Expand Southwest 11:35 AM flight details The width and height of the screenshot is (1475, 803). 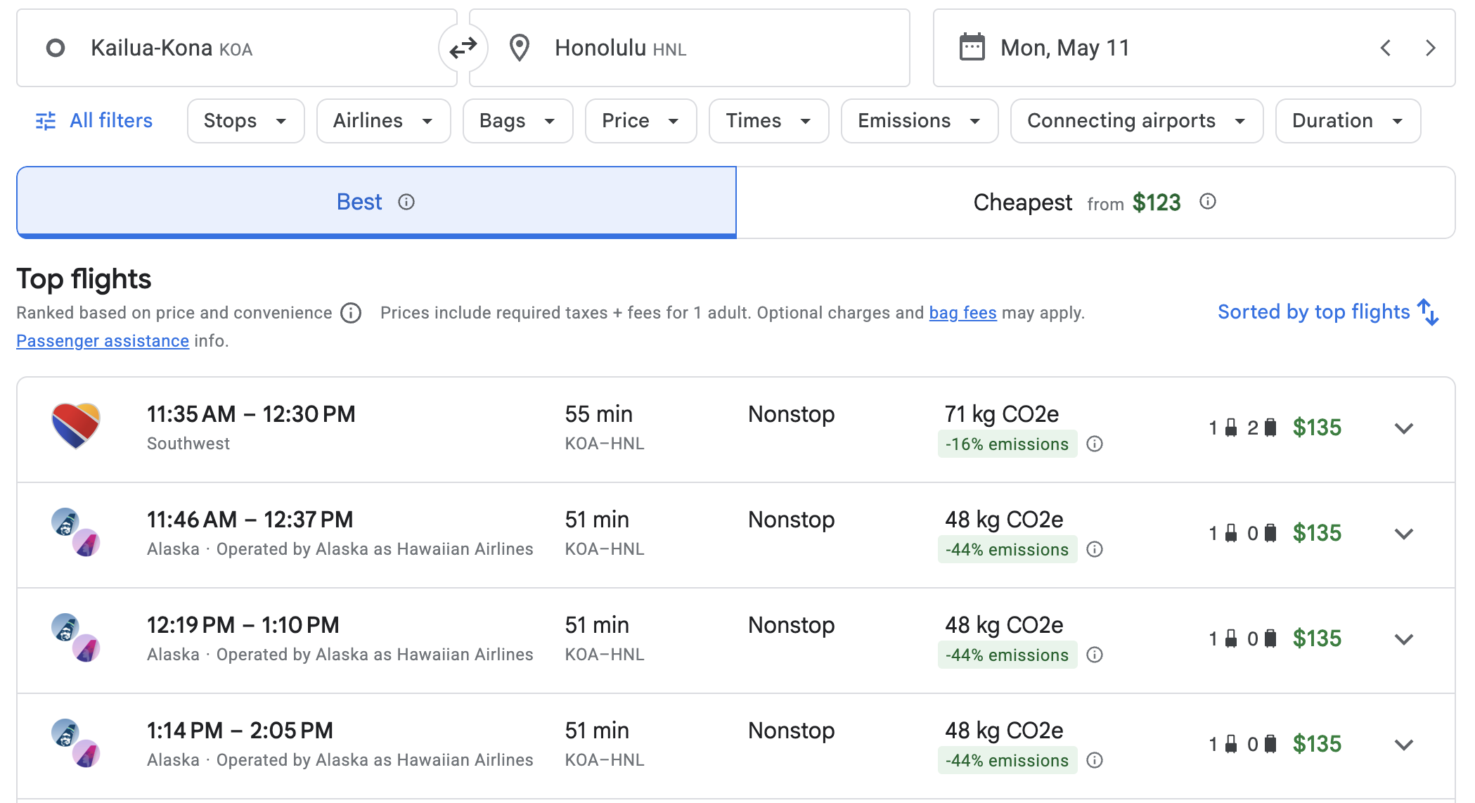(1404, 428)
